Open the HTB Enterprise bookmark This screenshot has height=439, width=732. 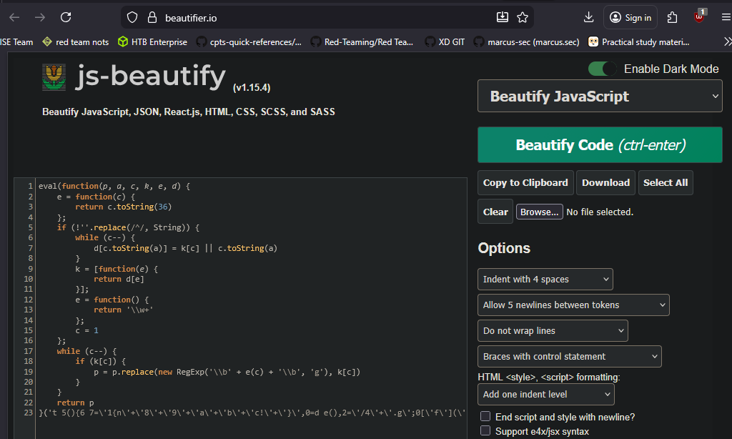point(152,42)
